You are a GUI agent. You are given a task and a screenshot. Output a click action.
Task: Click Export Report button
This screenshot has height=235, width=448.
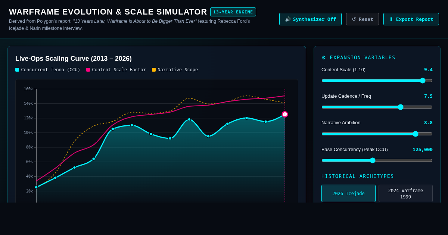[411, 19]
